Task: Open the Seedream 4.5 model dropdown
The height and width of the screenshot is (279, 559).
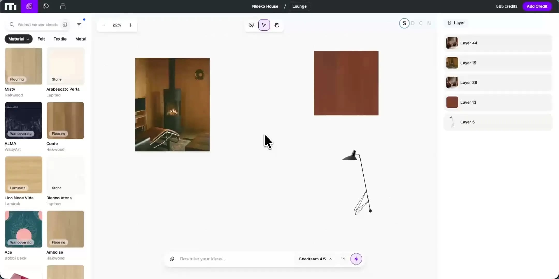Action: (315, 259)
